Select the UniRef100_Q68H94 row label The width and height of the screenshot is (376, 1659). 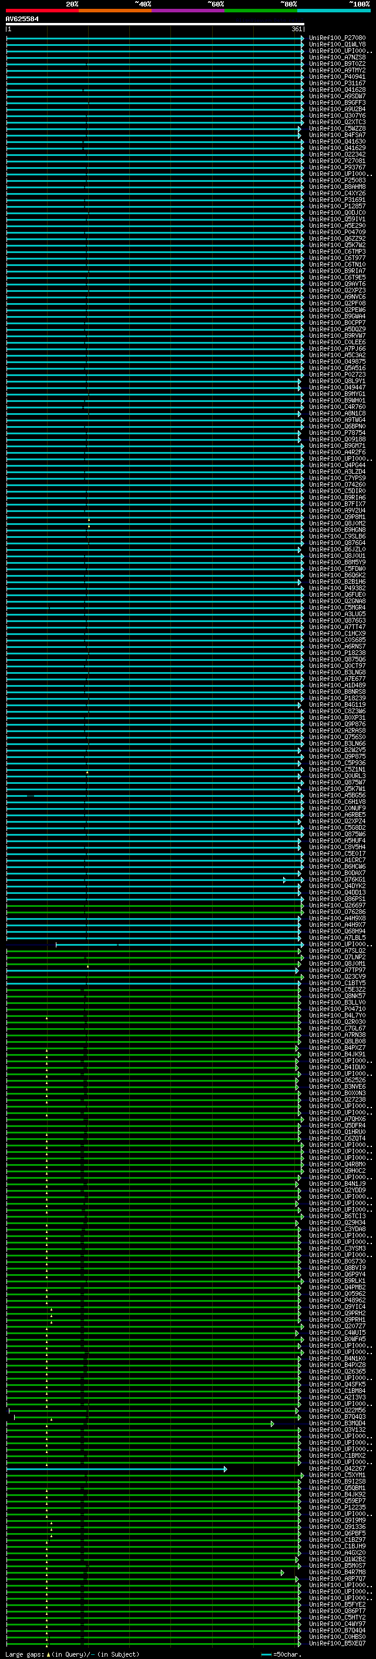click(337, 931)
